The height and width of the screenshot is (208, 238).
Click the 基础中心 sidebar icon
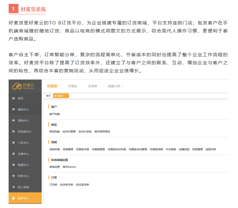coord(13,109)
